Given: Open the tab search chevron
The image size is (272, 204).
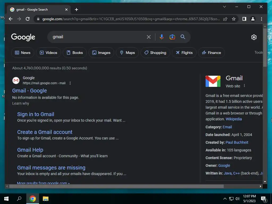Looking at the screenshot, I should tap(224, 7).
